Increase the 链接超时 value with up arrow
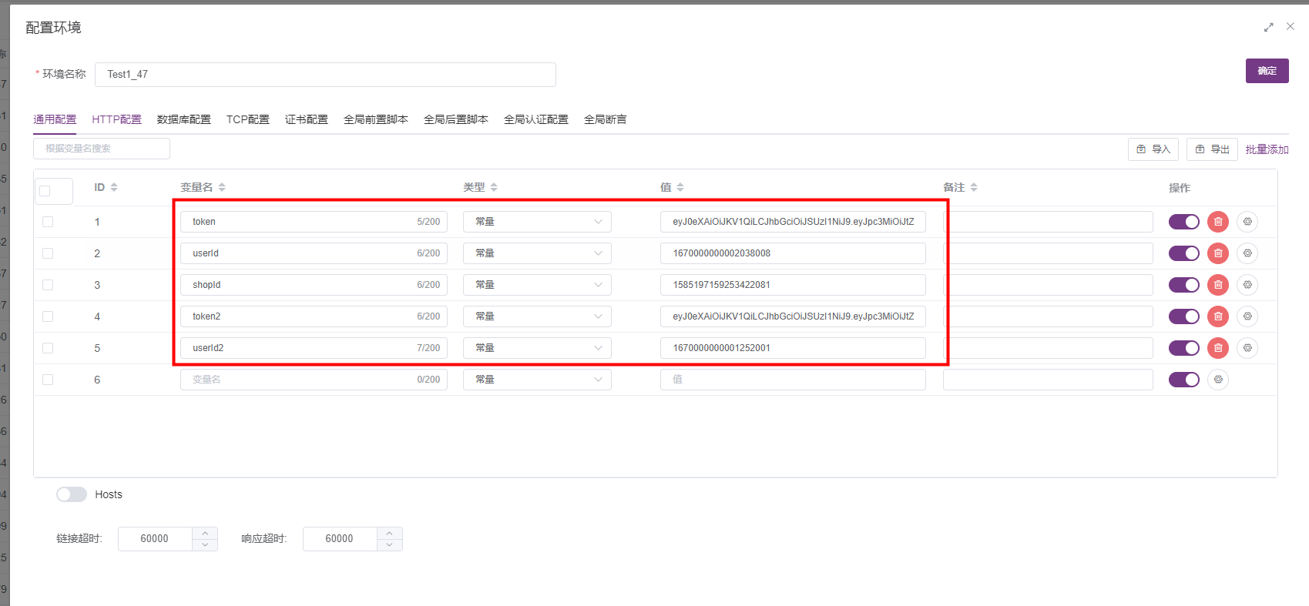The height and width of the screenshot is (606, 1309). click(x=205, y=533)
